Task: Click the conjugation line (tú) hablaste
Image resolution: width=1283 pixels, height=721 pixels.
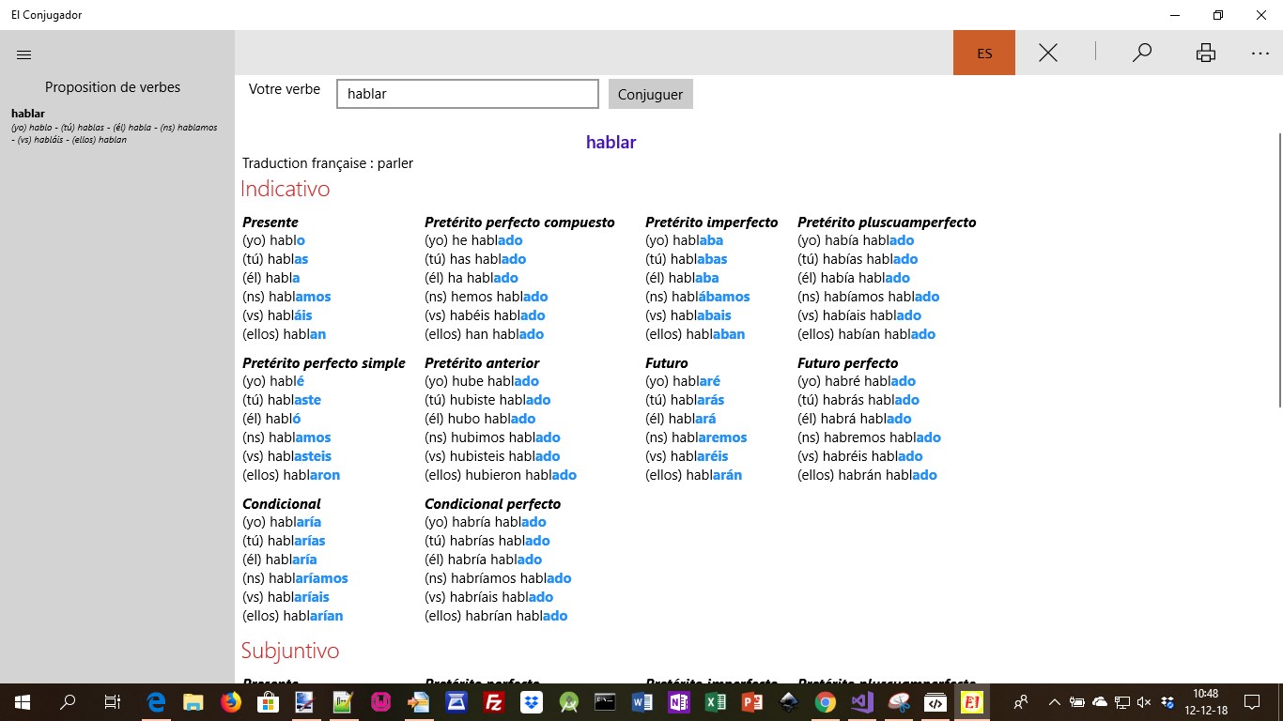Action: (282, 400)
